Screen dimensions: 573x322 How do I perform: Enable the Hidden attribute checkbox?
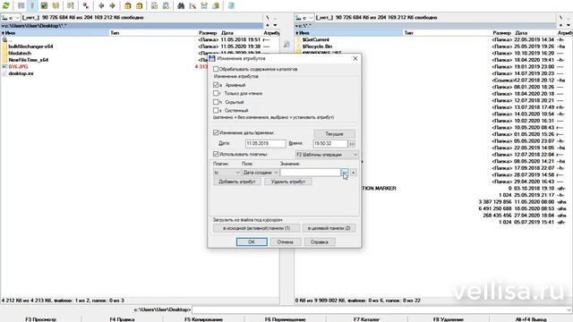pos(216,102)
